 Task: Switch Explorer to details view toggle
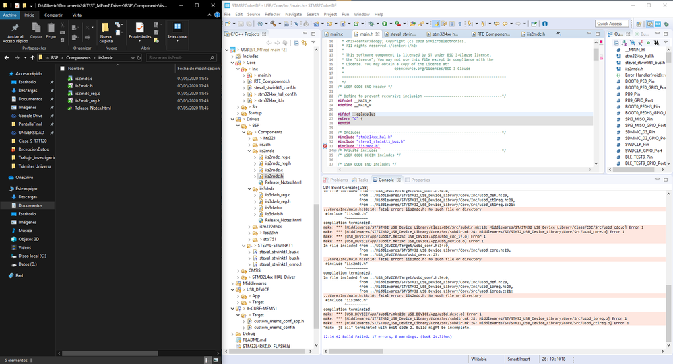pos(207,360)
